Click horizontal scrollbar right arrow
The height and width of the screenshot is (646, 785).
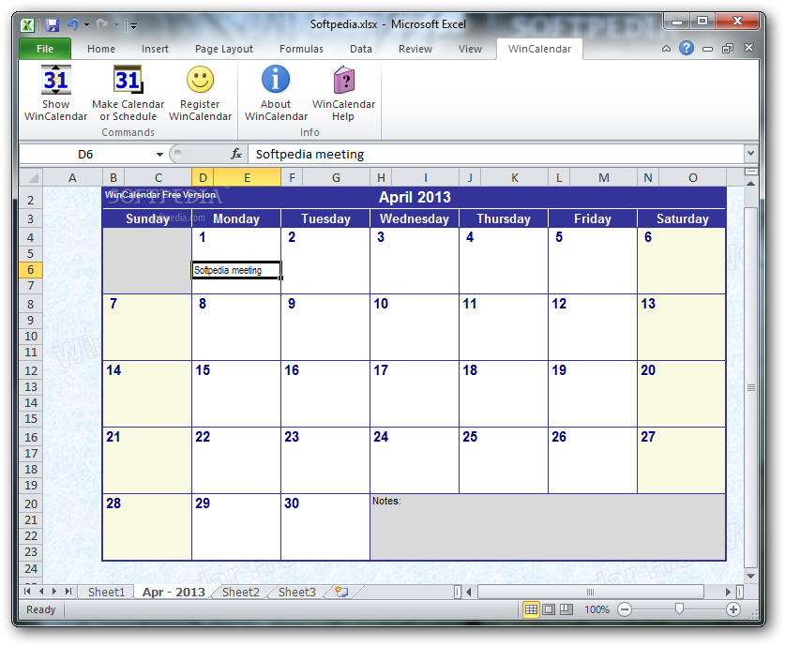pyautogui.click(x=728, y=592)
